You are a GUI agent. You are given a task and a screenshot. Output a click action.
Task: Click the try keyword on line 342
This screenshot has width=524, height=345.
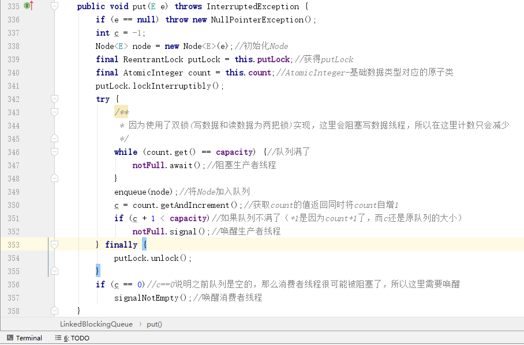[103, 99]
